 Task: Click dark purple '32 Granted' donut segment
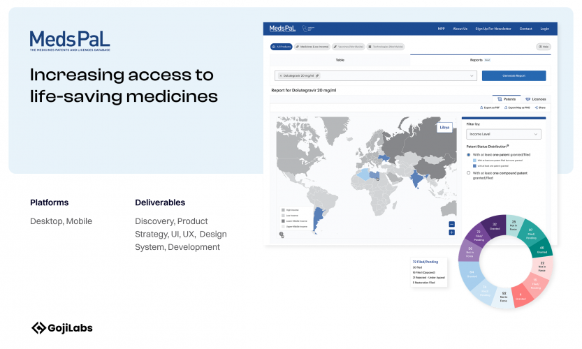[495, 226]
